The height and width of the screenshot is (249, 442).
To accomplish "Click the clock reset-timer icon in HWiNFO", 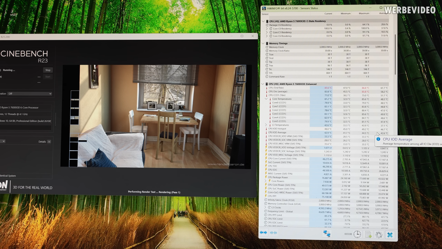I will [357, 234].
